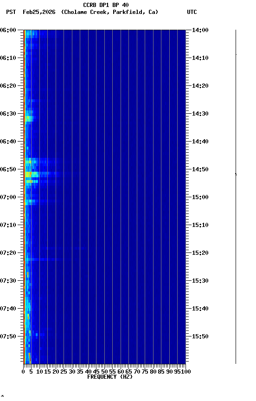Click the 'PST' timezone label
This screenshot has height=401, width=256.
(x=11, y=12)
